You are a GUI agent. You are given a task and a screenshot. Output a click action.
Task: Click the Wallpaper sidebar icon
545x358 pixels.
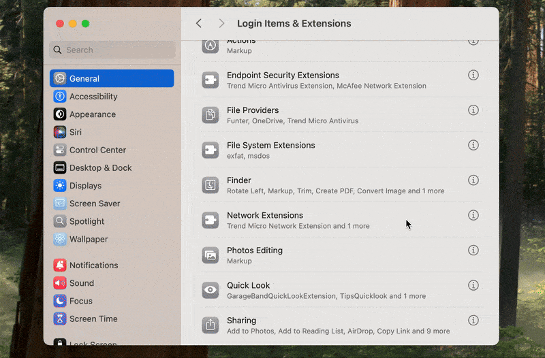point(60,240)
